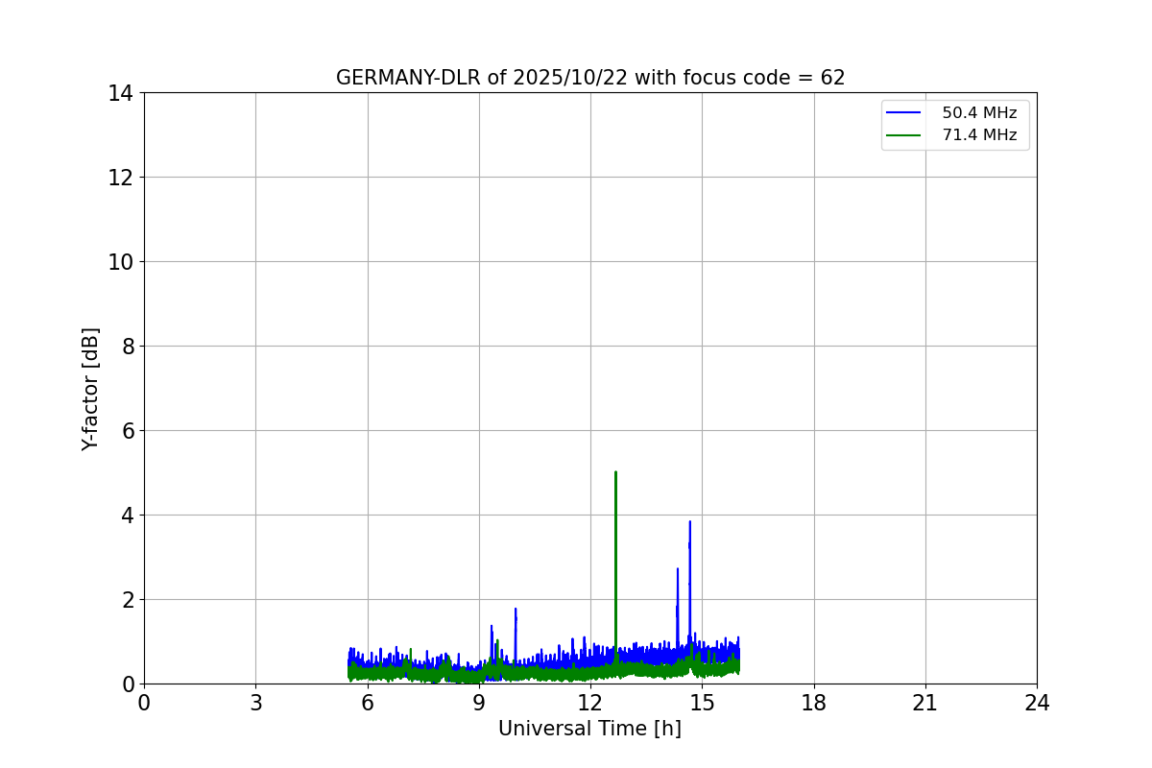Click x-axis tick label 12
Viewport: 1152px width, 768px height.
tap(590, 704)
